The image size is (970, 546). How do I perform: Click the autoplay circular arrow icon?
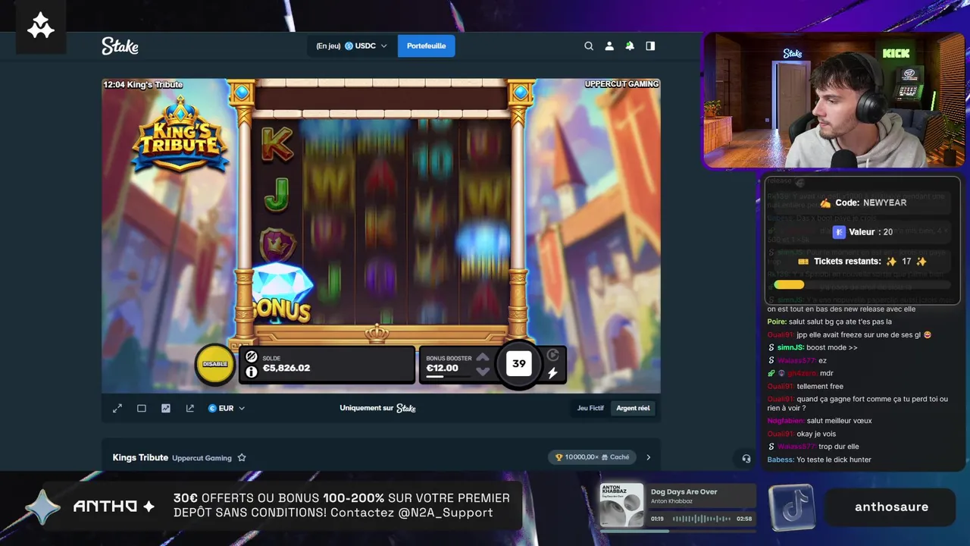(552, 355)
